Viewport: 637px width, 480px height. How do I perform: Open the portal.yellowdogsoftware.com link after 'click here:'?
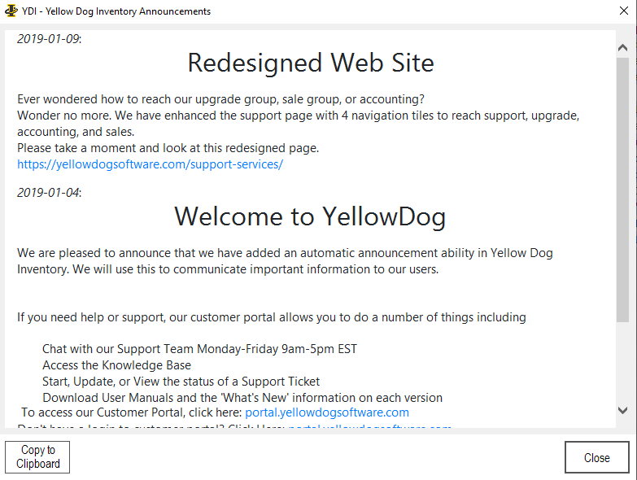327,412
